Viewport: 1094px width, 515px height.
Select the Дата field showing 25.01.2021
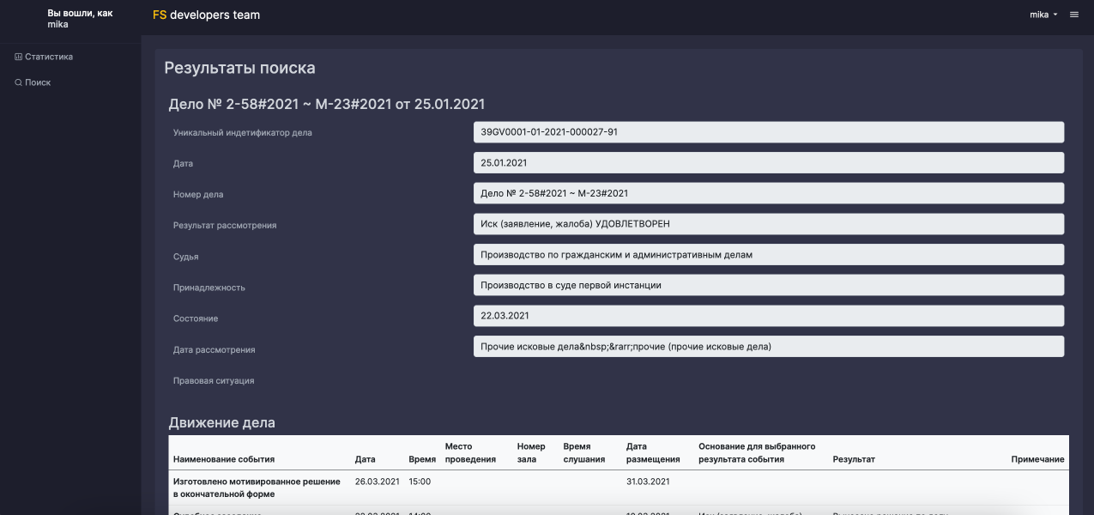tap(768, 163)
